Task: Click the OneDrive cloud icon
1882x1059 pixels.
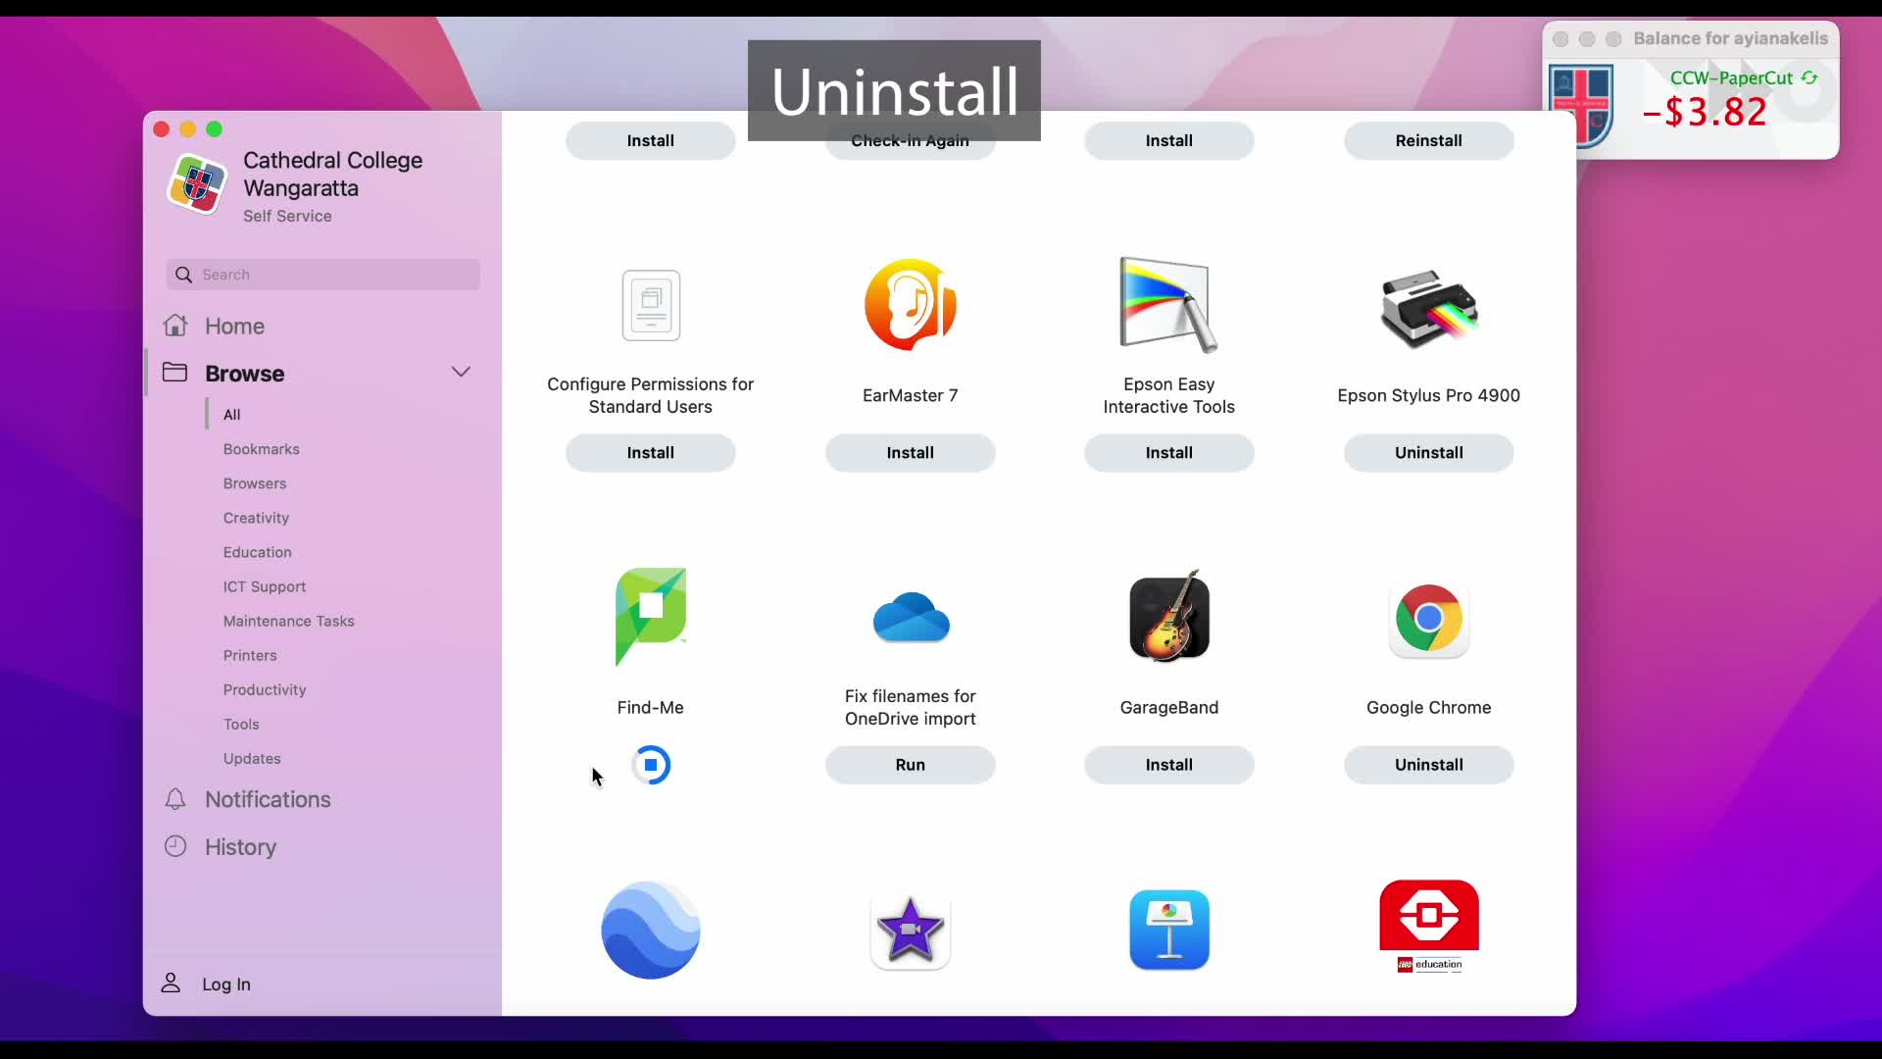Action: (911, 618)
